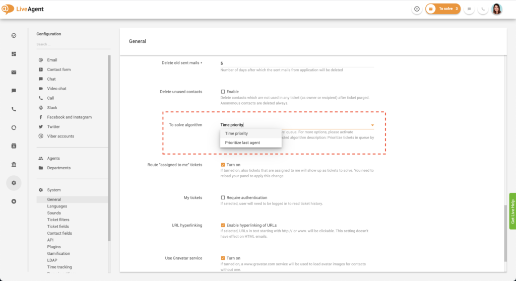Uncheck Enable hyperlinking of URLs

pos(223,225)
